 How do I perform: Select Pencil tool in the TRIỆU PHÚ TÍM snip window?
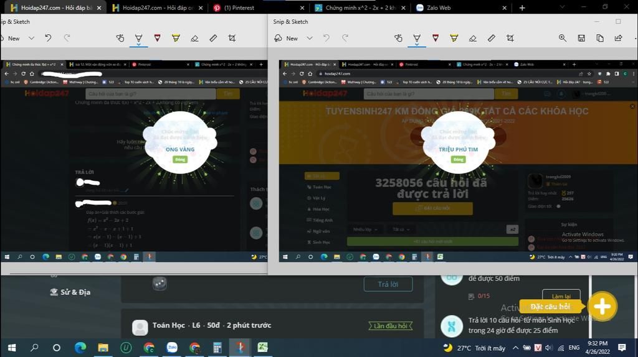436,38
